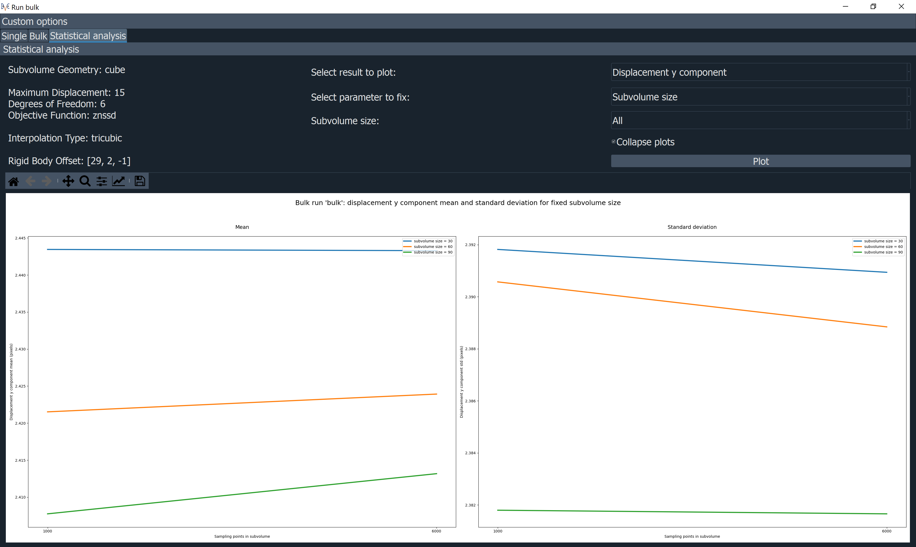Switch to the Bulk tab

(38, 36)
